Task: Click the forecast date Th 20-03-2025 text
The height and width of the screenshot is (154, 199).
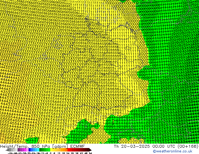Action: (x=132, y=146)
